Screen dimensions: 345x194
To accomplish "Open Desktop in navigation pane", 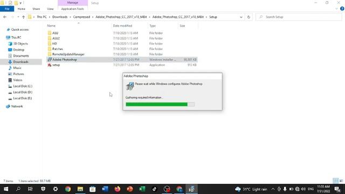I will (x=19, y=50).
